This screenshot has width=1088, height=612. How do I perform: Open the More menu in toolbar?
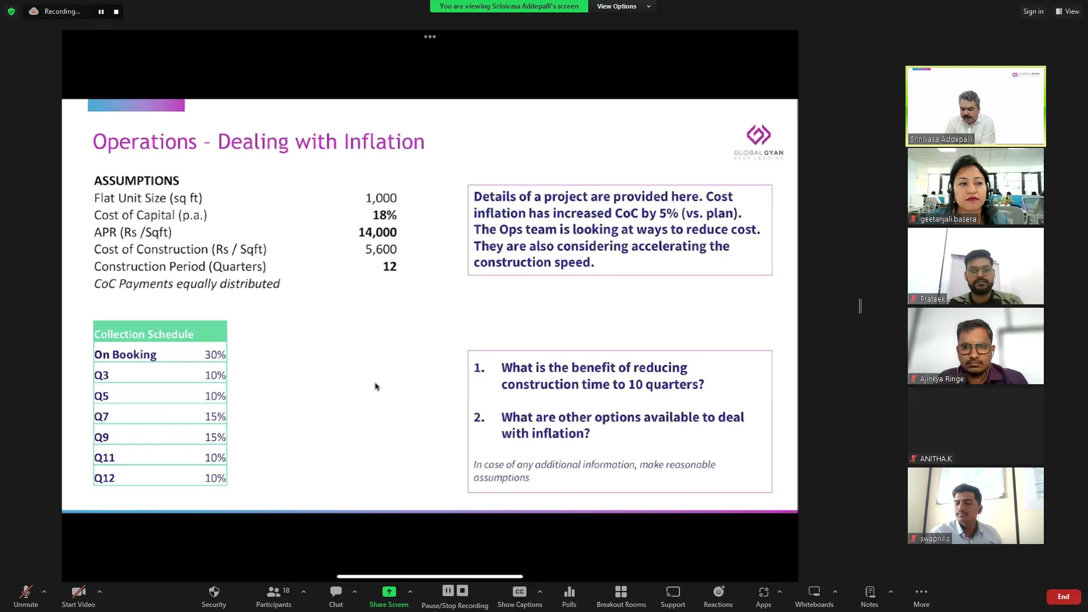coord(921,592)
